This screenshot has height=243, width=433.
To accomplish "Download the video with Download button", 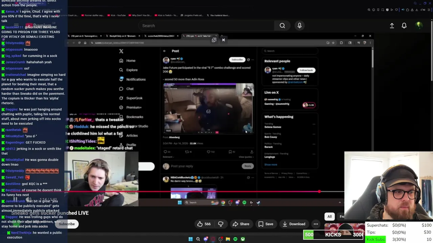I will tap(294, 224).
